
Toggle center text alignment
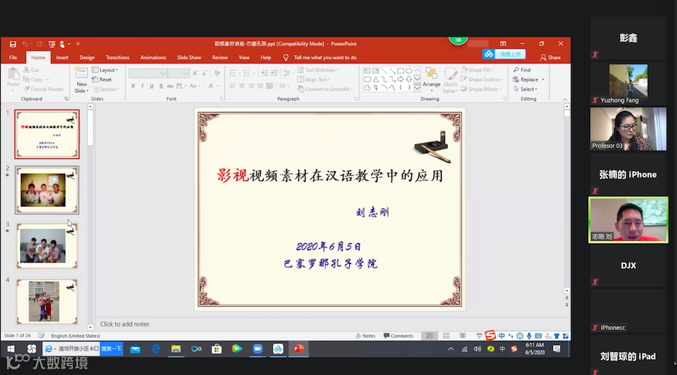242,86
